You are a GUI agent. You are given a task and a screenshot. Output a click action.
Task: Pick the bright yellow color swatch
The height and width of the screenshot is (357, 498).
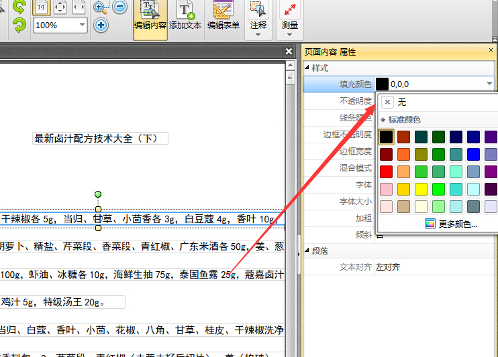(421, 190)
